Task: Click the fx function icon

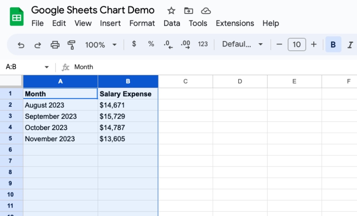Action: [x=66, y=67]
